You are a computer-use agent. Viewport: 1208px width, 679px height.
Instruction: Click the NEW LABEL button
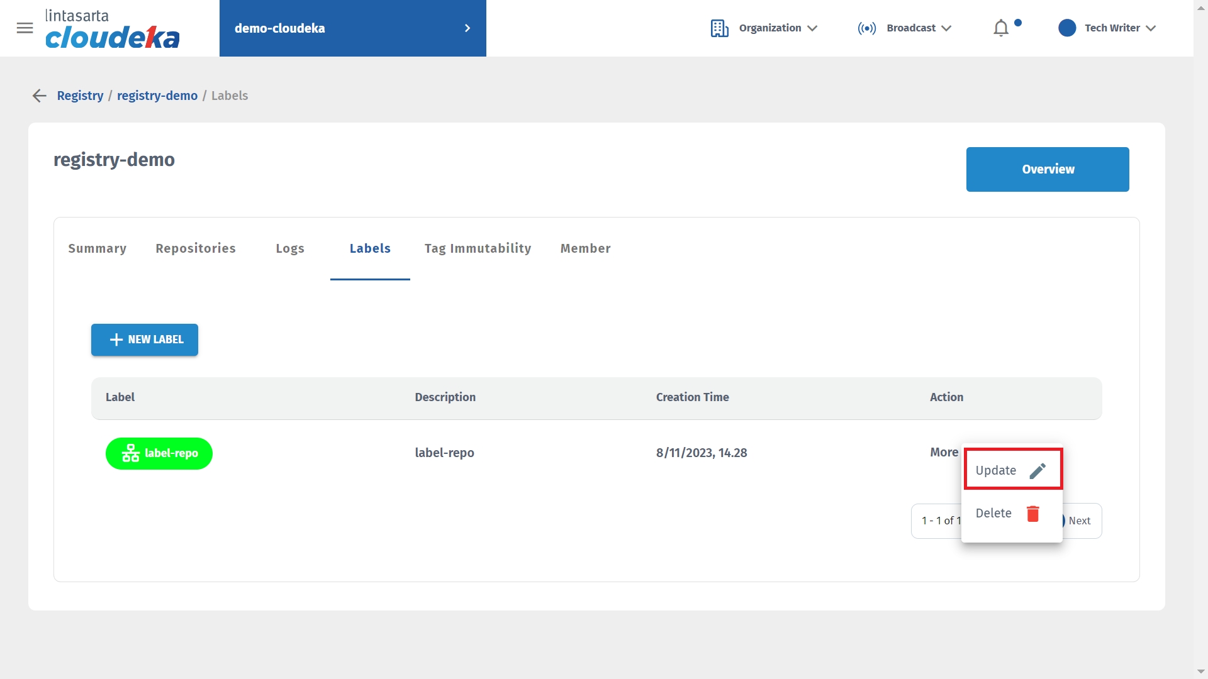tap(145, 339)
